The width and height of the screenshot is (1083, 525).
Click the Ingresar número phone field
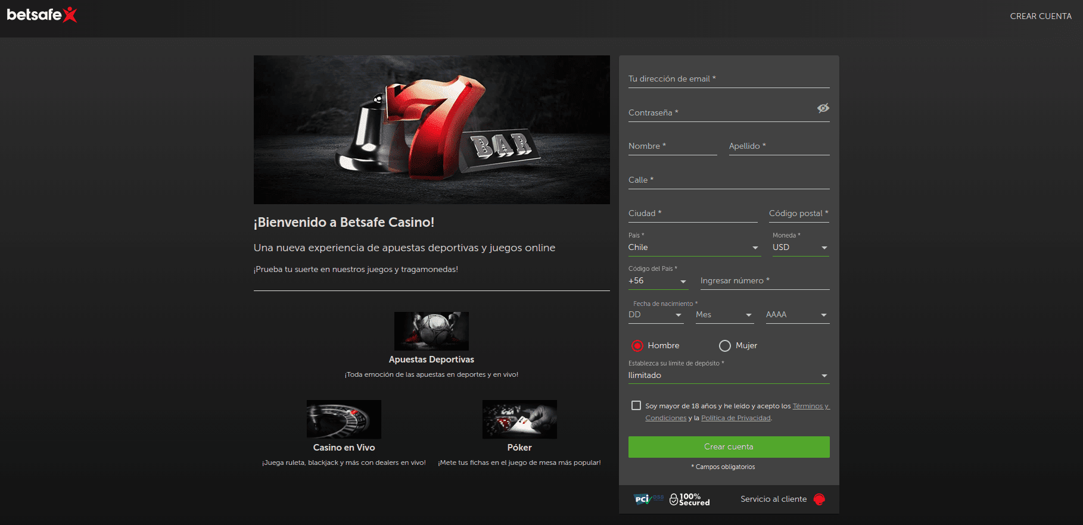click(765, 281)
